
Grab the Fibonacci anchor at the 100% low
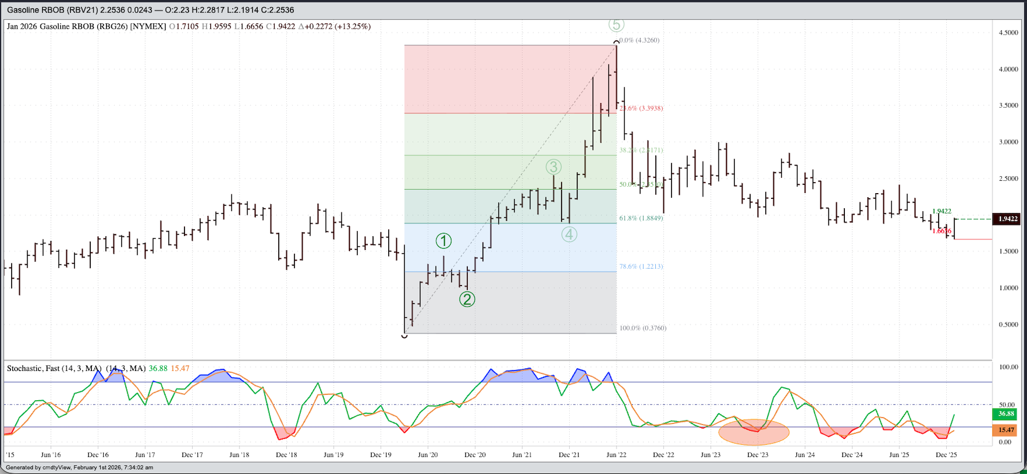pos(405,335)
